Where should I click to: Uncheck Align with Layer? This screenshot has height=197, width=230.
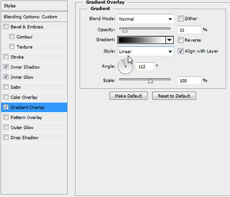[x=180, y=51]
